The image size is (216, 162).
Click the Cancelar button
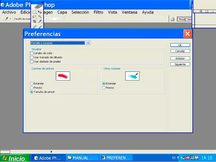tap(180, 51)
